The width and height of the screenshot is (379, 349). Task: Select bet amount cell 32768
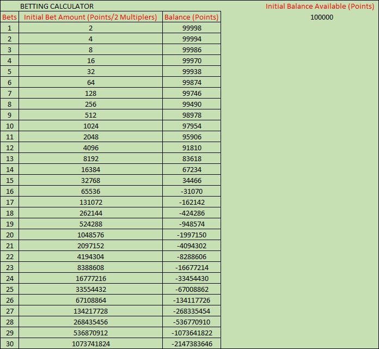90,180
